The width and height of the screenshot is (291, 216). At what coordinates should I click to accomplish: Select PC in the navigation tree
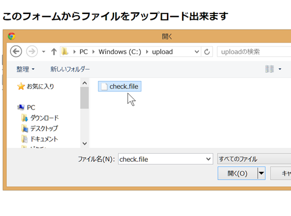pos(26,107)
